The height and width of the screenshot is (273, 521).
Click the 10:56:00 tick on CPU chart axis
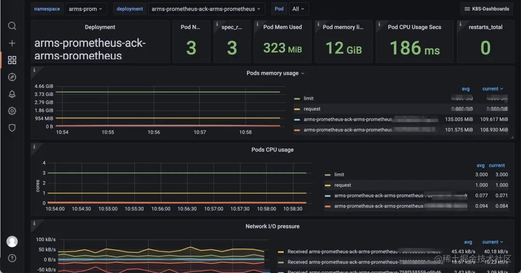(x=161, y=209)
